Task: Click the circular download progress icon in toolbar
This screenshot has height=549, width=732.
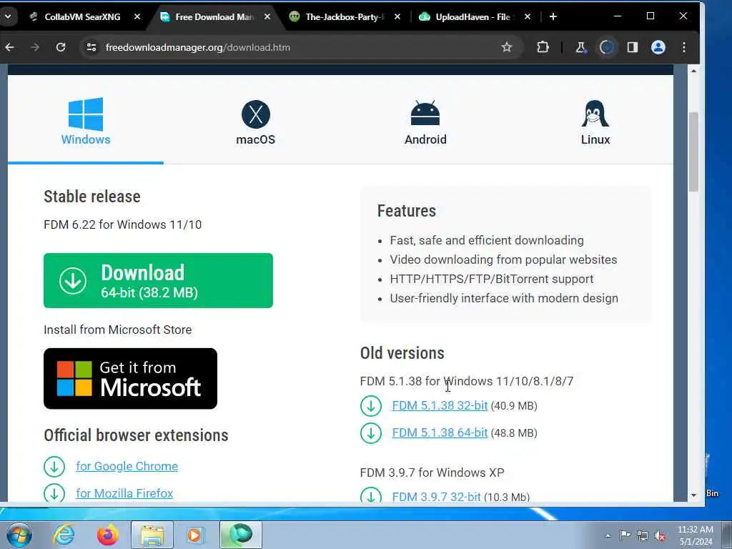Action: pyautogui.click(x=606, y=47)
